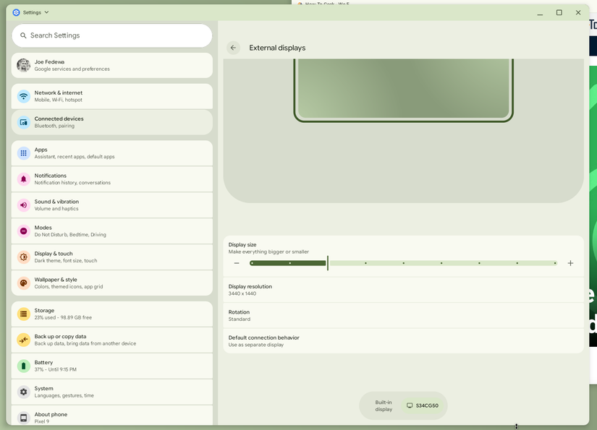Click the plus to increase display size
Viewport: 597px width, 430px height.
(570, 263)
